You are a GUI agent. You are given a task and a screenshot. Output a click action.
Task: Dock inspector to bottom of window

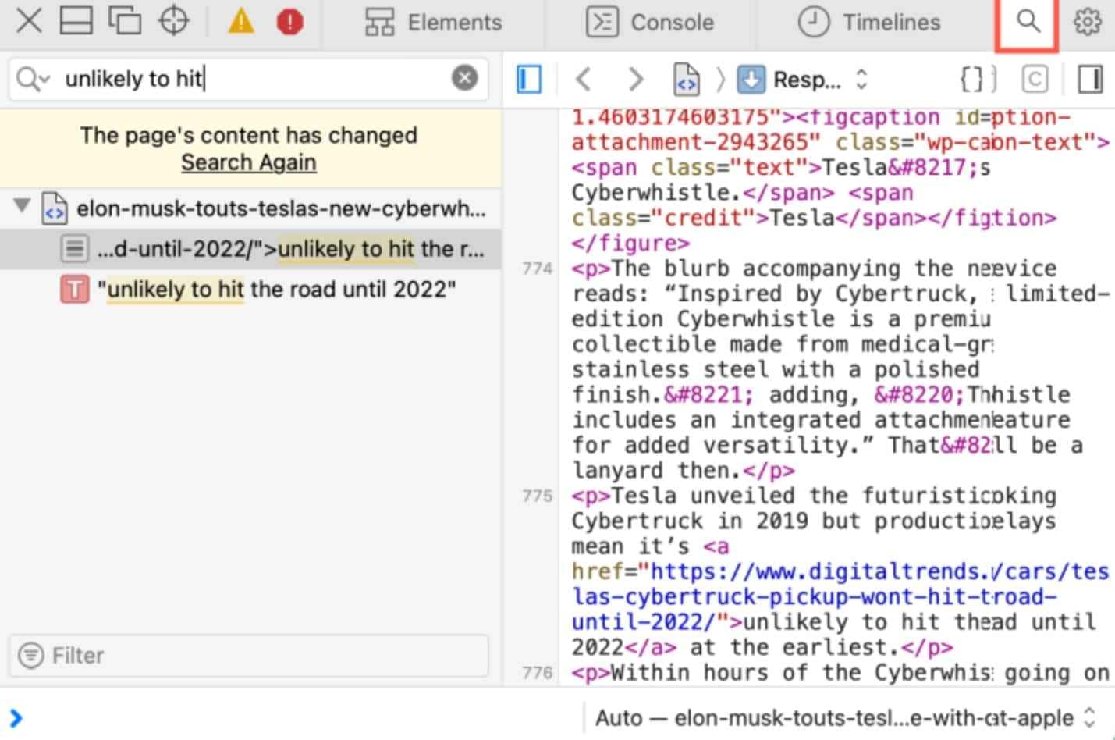(x=76, y=21)
